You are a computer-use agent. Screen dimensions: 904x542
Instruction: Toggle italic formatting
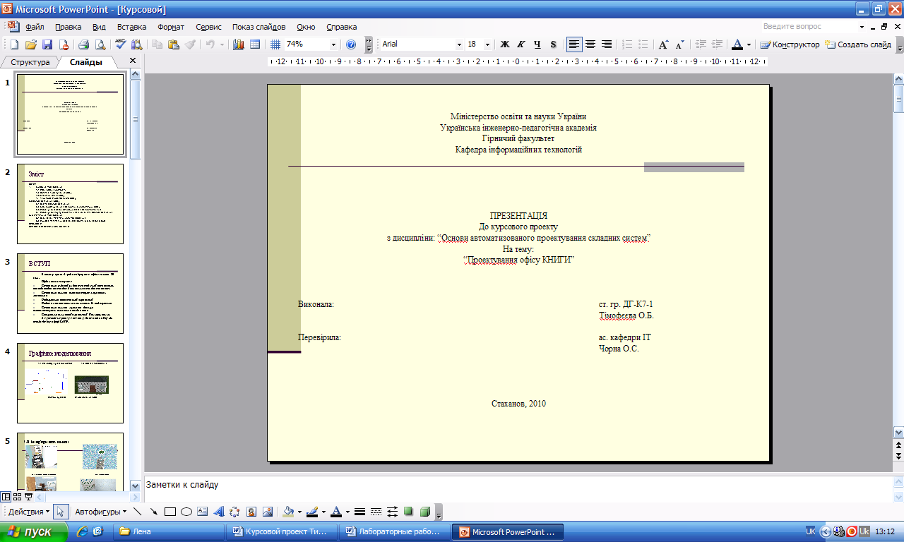coord(521,44)
